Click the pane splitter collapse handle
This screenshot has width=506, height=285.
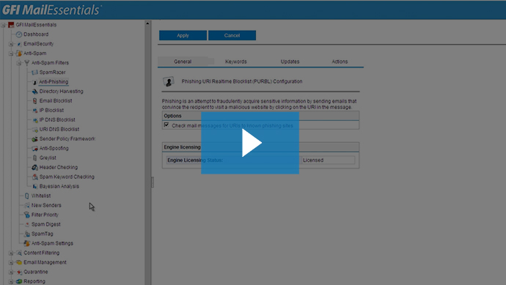[153, 182]
